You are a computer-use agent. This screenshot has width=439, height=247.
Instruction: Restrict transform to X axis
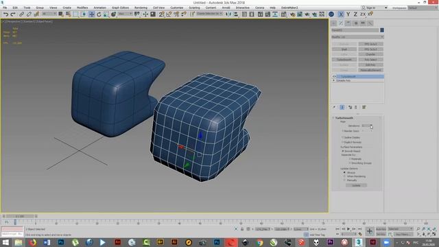pyautogui.click(x=341, y=14)
